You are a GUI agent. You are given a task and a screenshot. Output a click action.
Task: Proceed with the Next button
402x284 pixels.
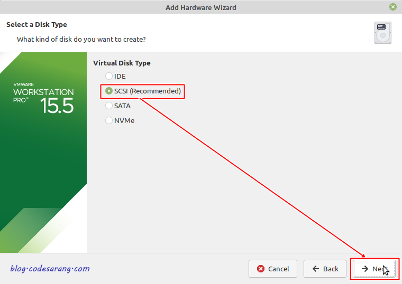(x=374, y=269)
